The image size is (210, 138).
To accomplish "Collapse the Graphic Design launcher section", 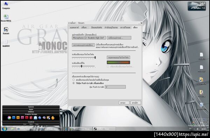I will [31, 114].
